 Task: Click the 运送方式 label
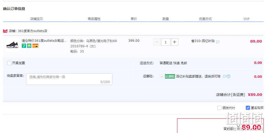pos(147,63)
